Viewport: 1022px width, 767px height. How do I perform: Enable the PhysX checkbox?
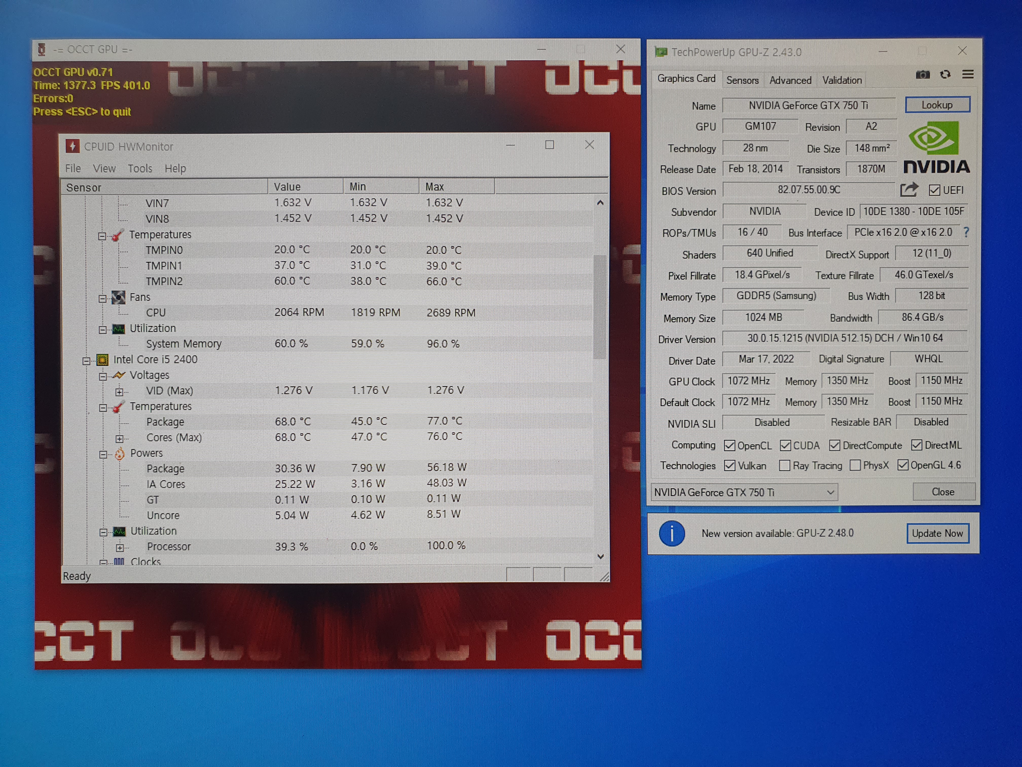coord(855,465)
